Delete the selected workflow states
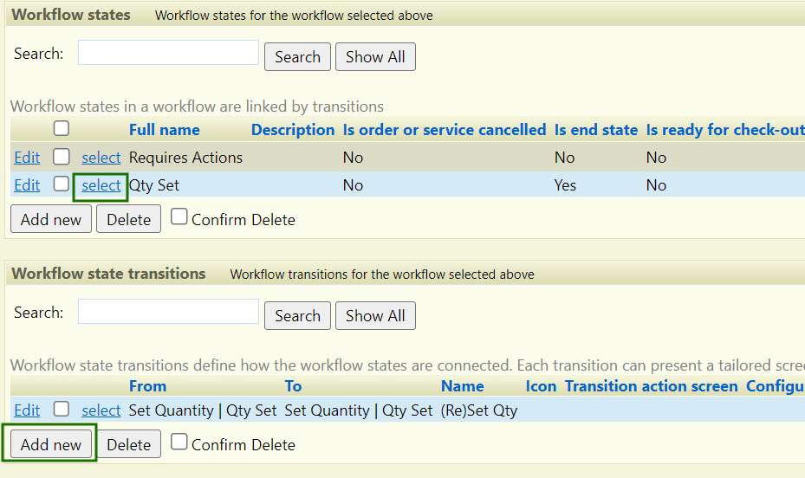The width and height of the screenshot is (805, 478). point(128,219)
